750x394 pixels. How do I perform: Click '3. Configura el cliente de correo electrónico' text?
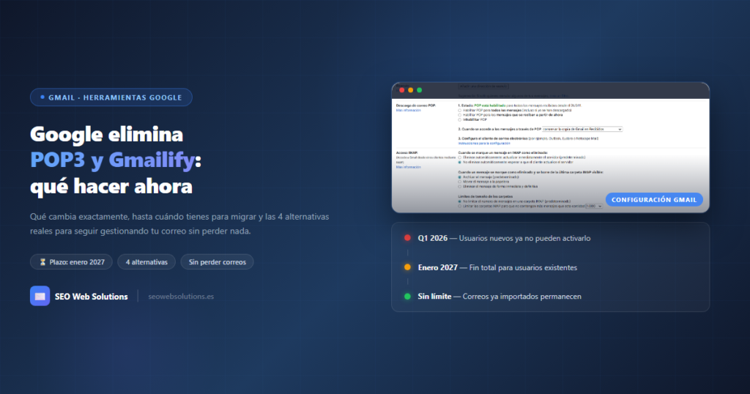(x=493, y=138)
